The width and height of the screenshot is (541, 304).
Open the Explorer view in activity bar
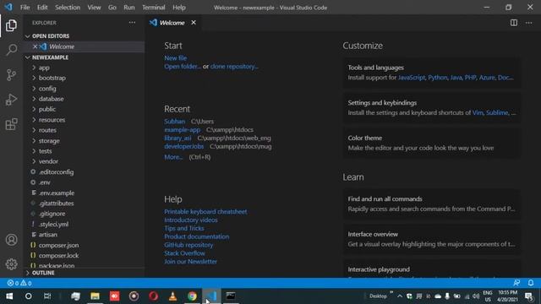pos(11,25)
